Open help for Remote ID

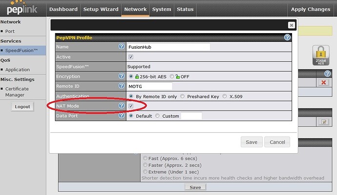tap(122, 86)
